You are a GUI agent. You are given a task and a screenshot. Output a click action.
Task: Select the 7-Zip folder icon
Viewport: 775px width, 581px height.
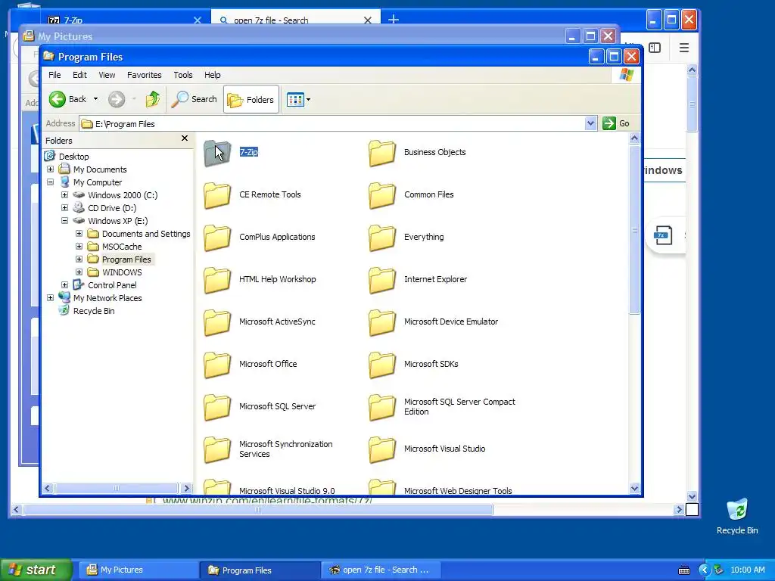point(217,153)
